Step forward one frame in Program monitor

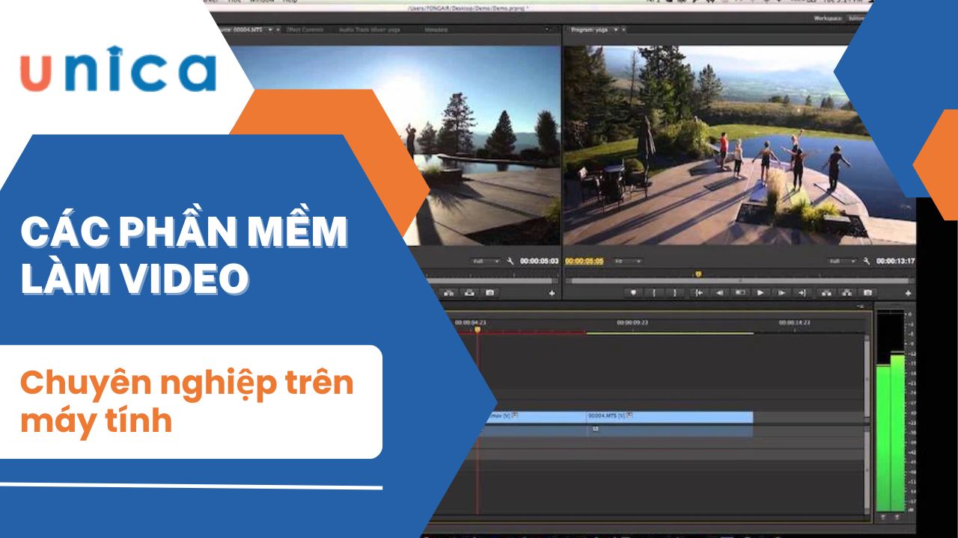click(781, 293)
